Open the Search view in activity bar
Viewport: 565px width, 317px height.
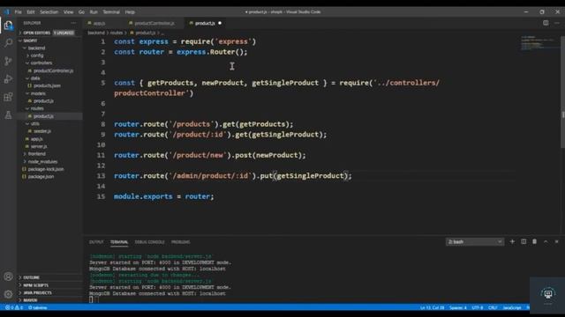pyautogui.click(x=8, y=43)
